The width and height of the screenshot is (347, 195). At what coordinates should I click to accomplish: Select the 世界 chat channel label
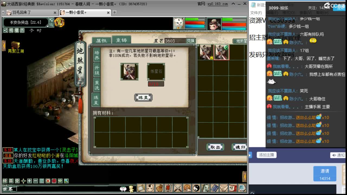pyautogui.click(x=8, y=189)
